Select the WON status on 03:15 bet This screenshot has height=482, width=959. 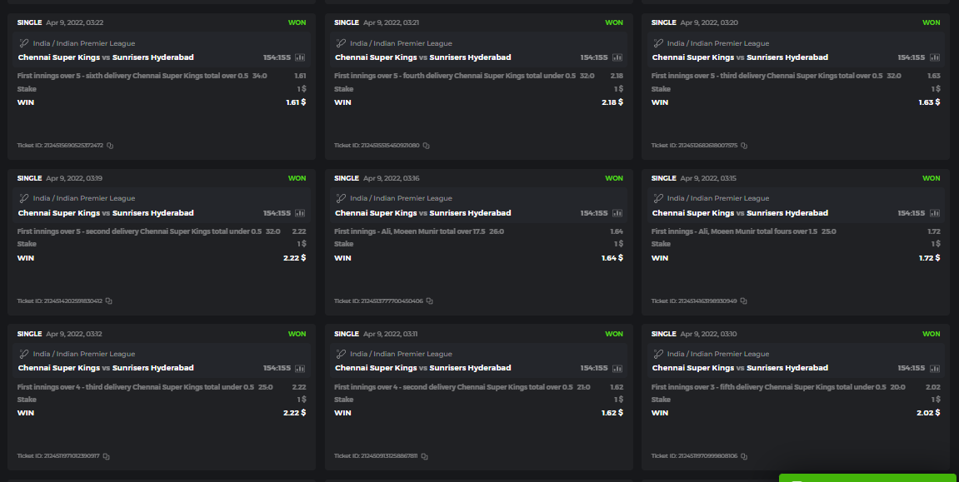(931, 178)
